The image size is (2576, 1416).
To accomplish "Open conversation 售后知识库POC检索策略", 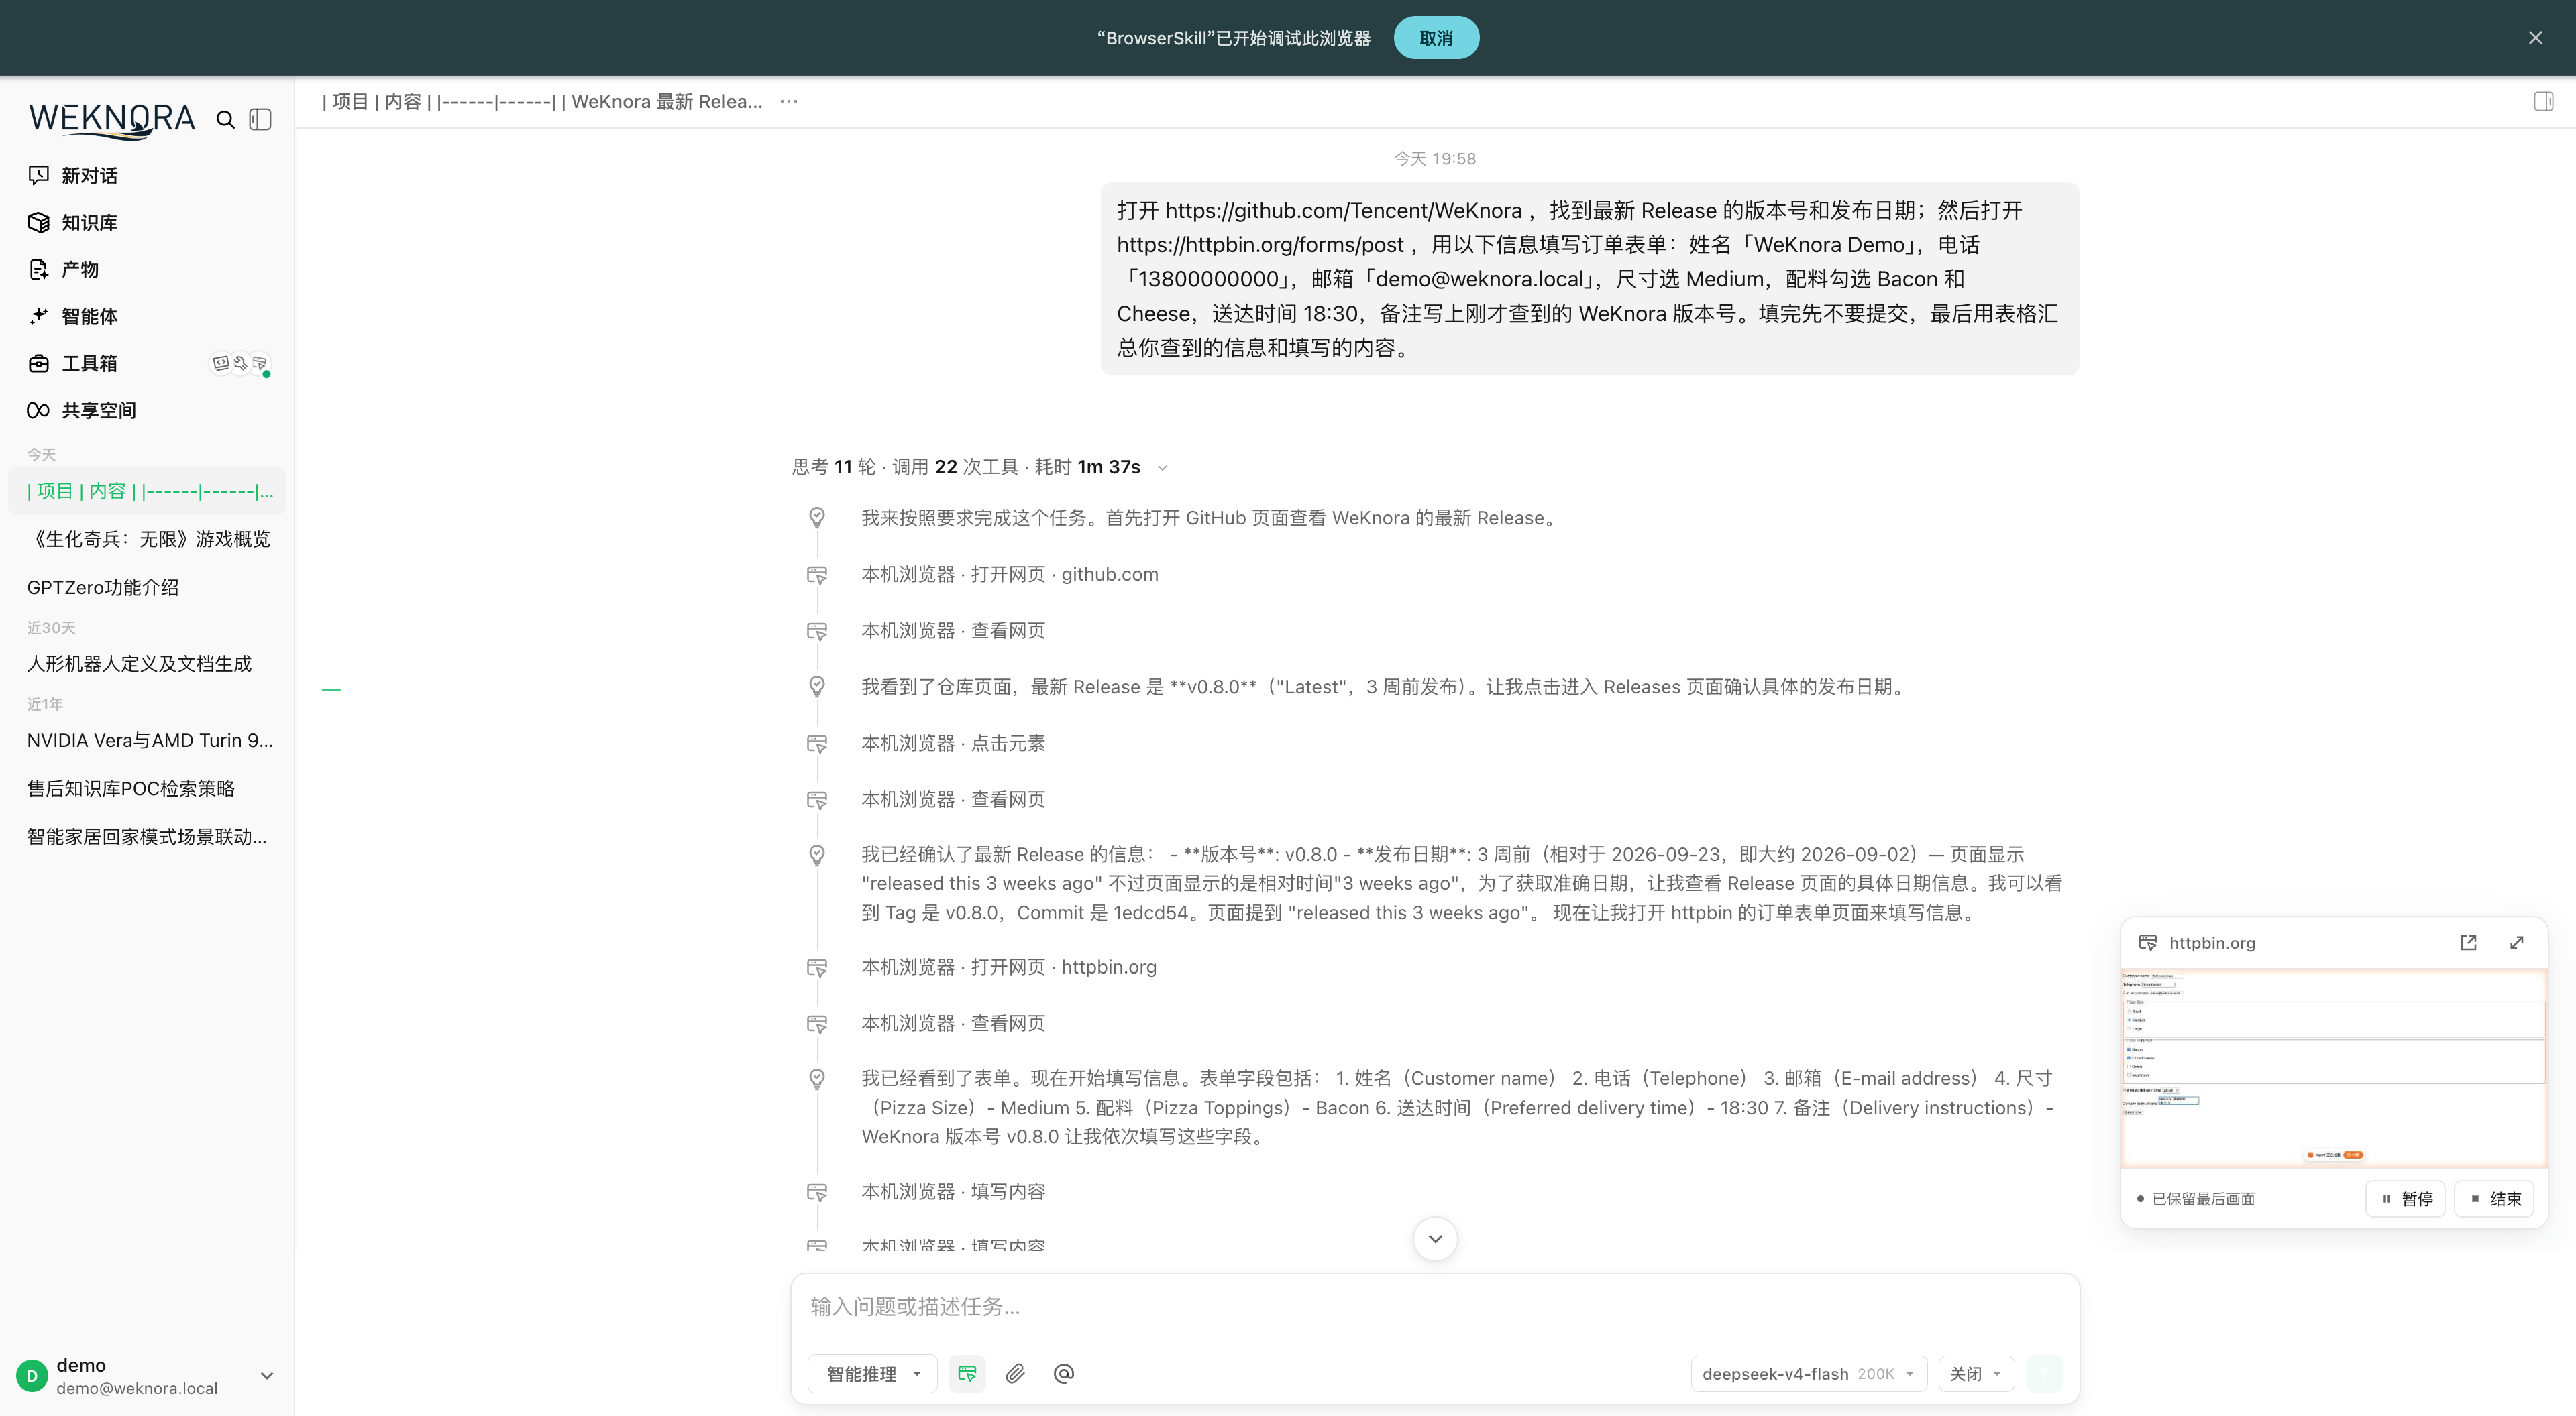I will tap(147, 788).
